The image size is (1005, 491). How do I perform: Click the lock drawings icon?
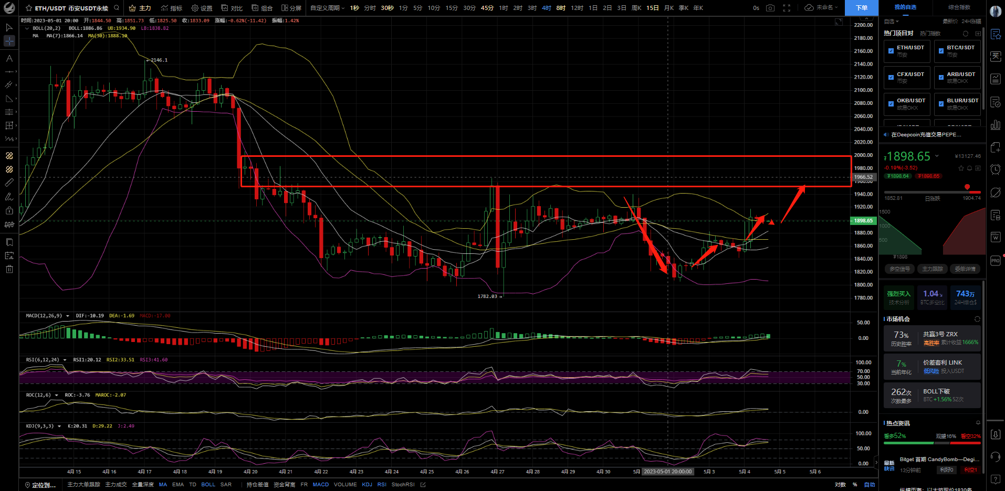[9, 210]
